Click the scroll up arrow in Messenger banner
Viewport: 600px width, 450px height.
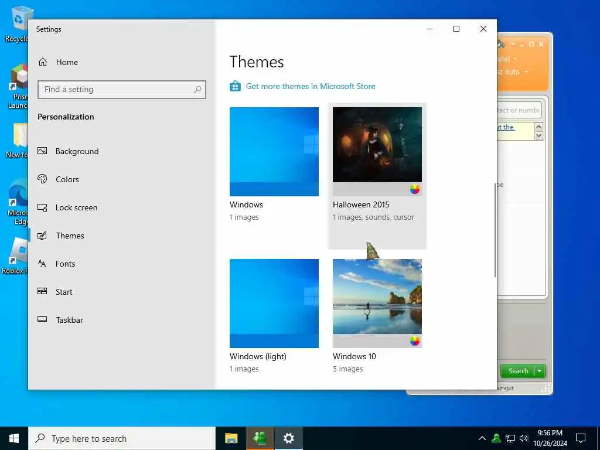(x=539, y=127)
